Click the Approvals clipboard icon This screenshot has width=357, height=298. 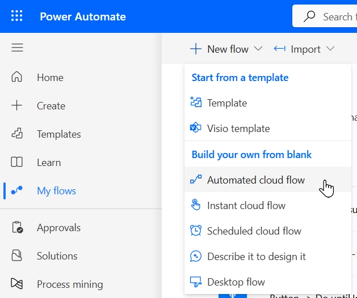(x=17, y=228)
